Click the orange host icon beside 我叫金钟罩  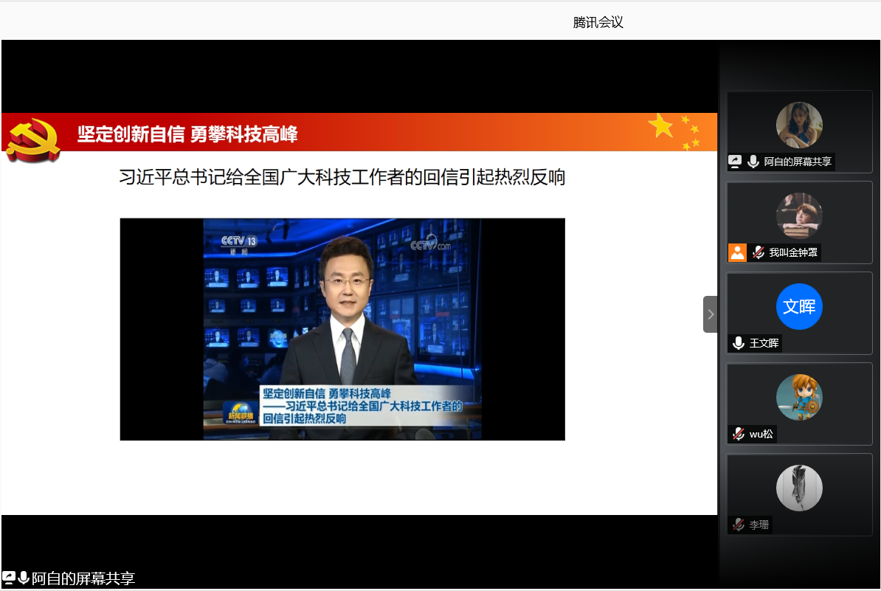(x=737, y=253)
